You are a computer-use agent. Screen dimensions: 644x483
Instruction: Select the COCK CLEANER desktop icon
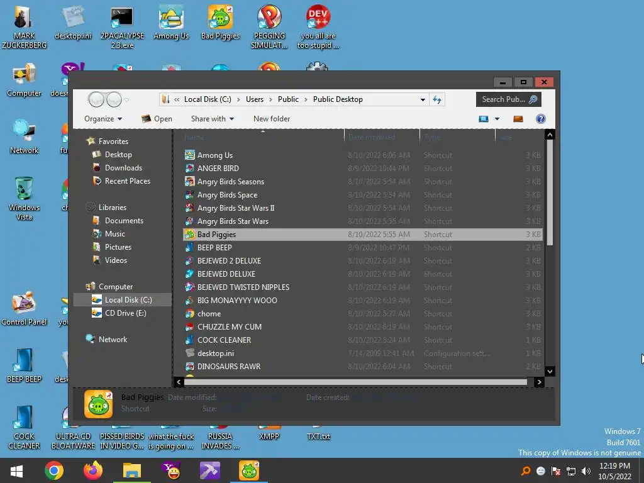coord(24,427)
